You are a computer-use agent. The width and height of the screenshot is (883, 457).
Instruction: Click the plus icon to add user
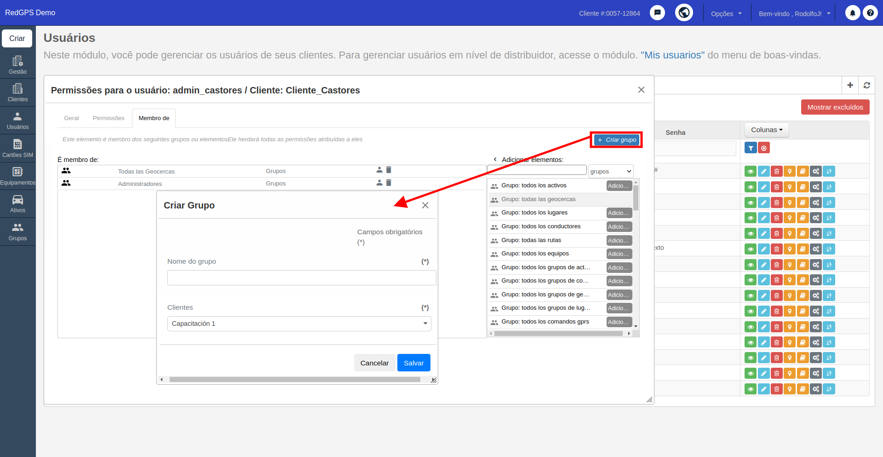850,85
